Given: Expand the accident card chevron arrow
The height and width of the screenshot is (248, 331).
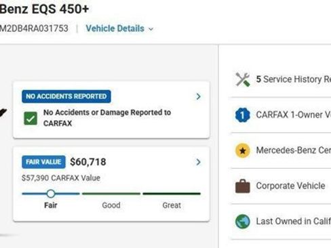Looking at the screenshot, I should point(198,96).
